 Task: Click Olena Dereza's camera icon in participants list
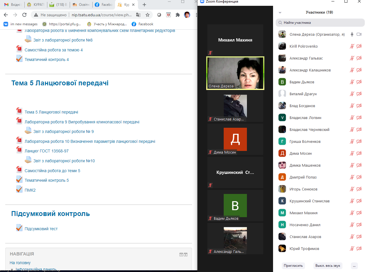click(359, 35)
